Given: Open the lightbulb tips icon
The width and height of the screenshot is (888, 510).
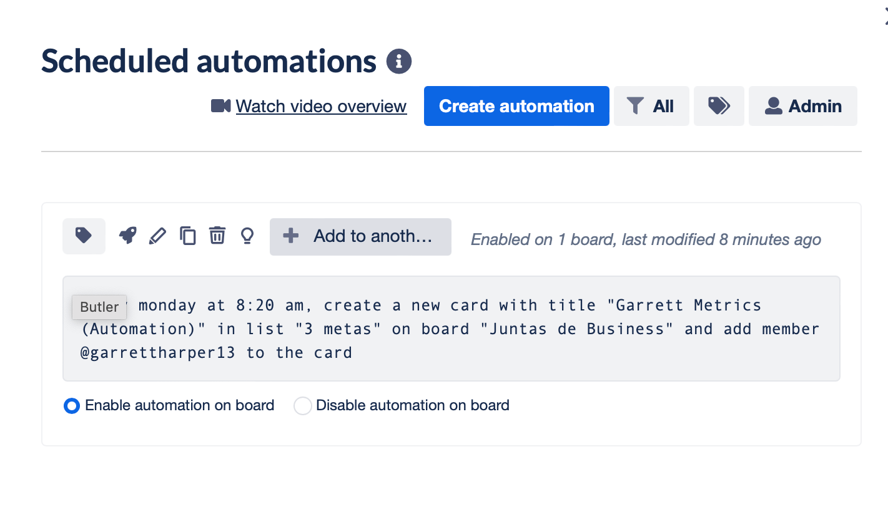Looking at the screenshot, I should pyautogui.click(x=247, y=236).
